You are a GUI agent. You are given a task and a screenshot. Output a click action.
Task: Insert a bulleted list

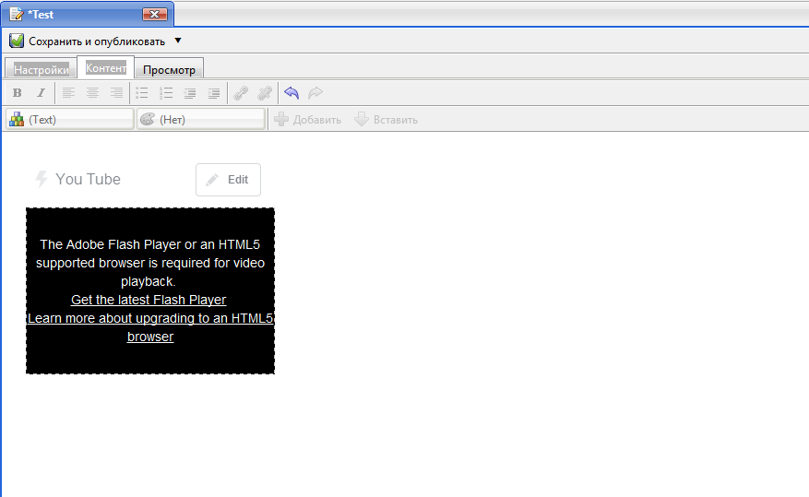click(142, 93)
